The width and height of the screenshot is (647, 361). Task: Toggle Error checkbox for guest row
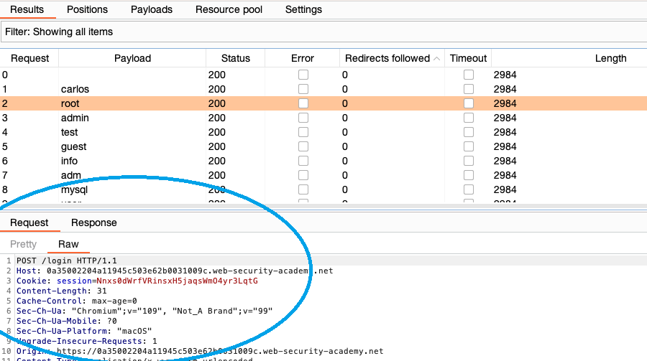click(x=303, y=146)
